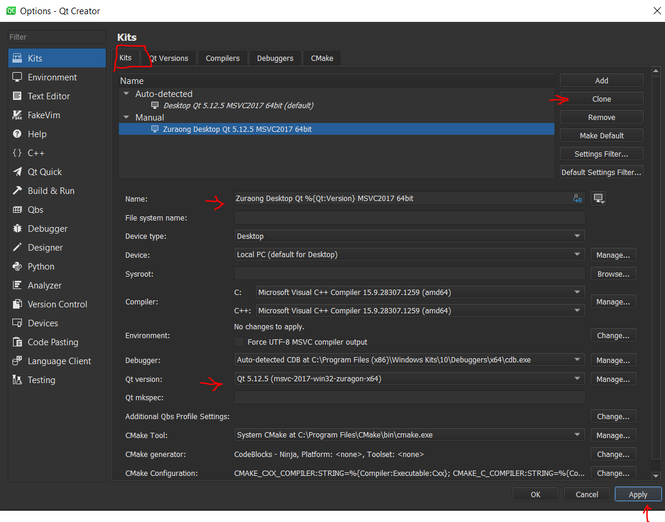
Task: Click the Filter search field
Action: click(57, 37)
